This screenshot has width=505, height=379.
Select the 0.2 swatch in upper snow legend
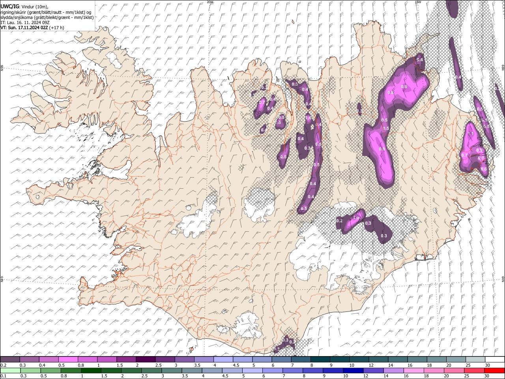pyautogui.click(x=10, y=359)
